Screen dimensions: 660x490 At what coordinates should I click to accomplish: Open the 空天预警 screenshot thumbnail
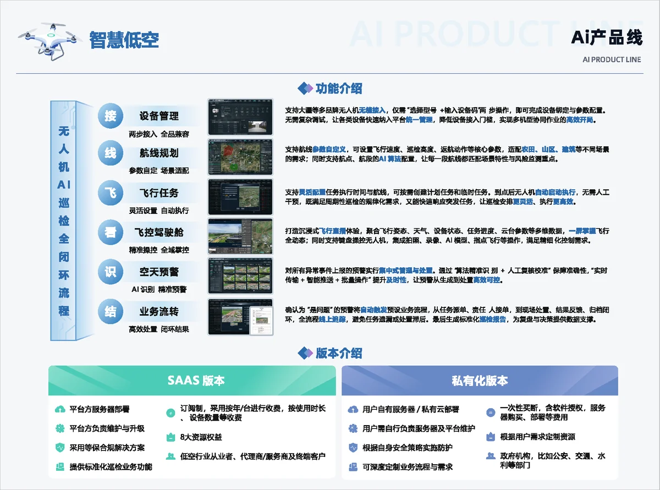[240, 276]
